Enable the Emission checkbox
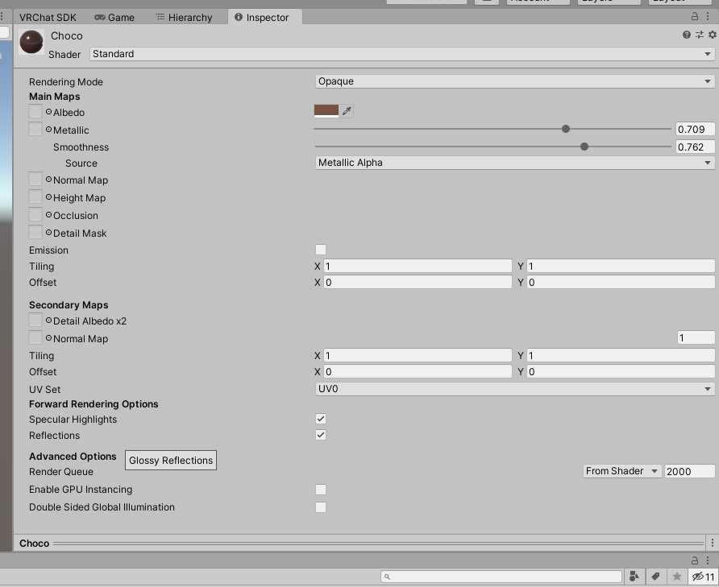This screenshot has height=587, width=719. click(x=321, y=250)
